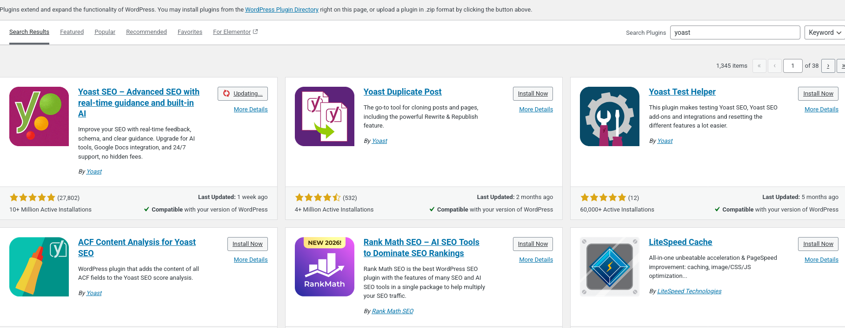845x328 pixels.
Task: Open ACF Content Analysis for Yoast SEO title
Action: pyautogui.click(x=137, y=247)
